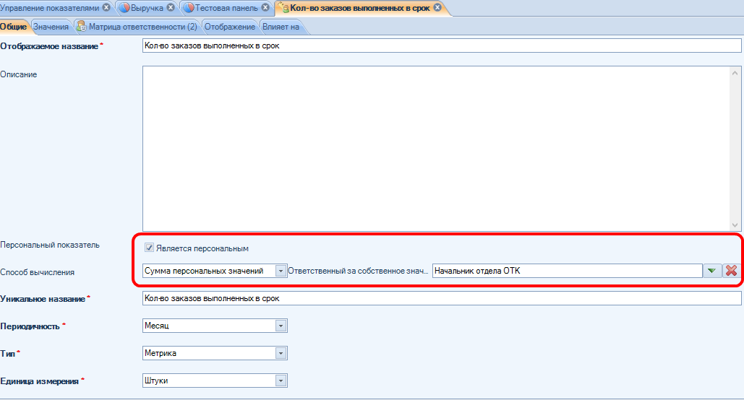Open the 'Отображение' tab

[x=229, y=27]
